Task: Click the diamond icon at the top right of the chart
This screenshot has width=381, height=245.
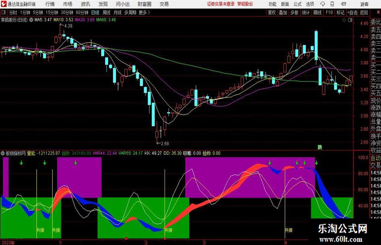Action: (344, 20)
